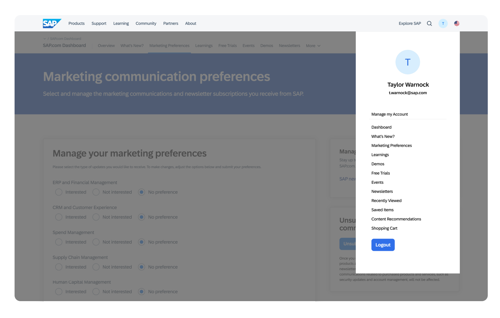Expand the More dropdown in the dashboard navigation
This screenshot has width=500, height=318.
pos(313,46)
